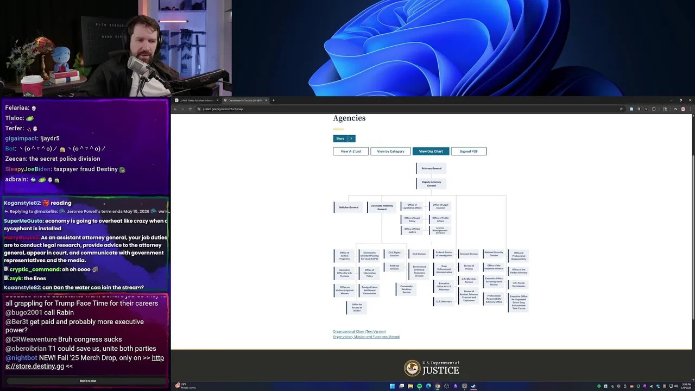This screenshot has height=391, width=695.
Task: Click Office of the Pardon Attorney
Action: click(519, 270)
